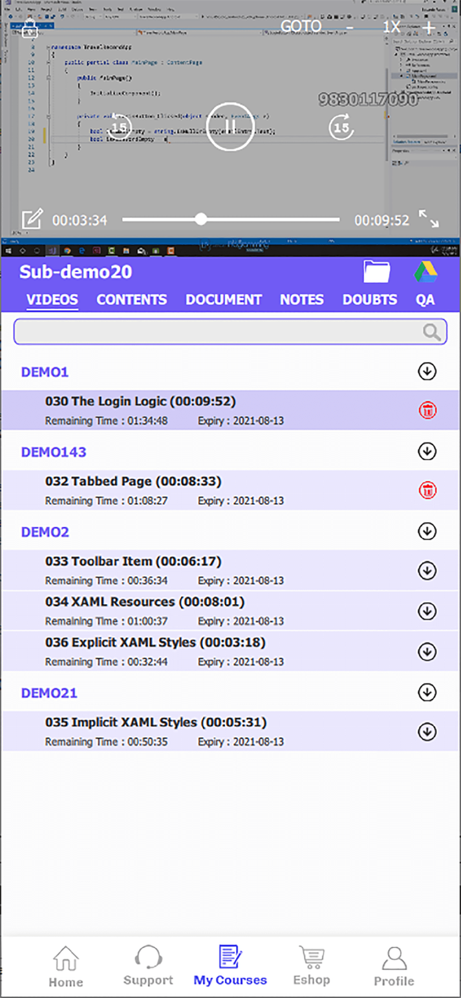Open the note edit pencil icon
The height and width of the screenshot is (998, 461).
[x=32, y=220]
